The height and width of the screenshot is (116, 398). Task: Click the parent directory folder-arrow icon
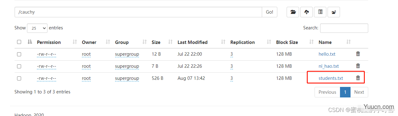(x=334, y=12)
